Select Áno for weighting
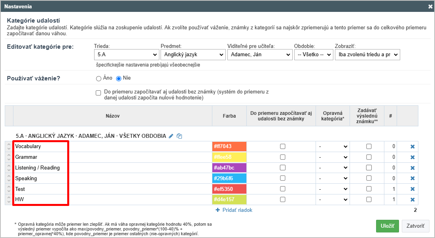This screenshot has height=238, width=435. pos(98,78)
